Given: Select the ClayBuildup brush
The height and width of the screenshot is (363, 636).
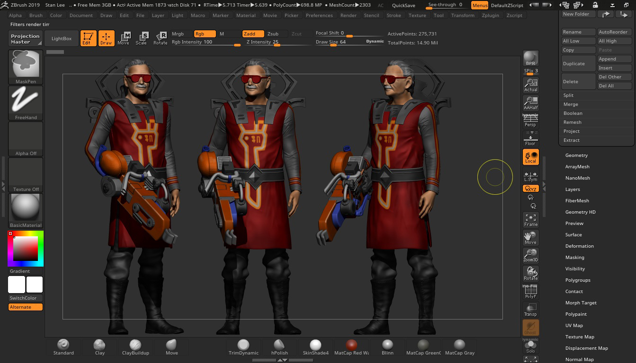Looking at the screenshot, I should point(135,347).
